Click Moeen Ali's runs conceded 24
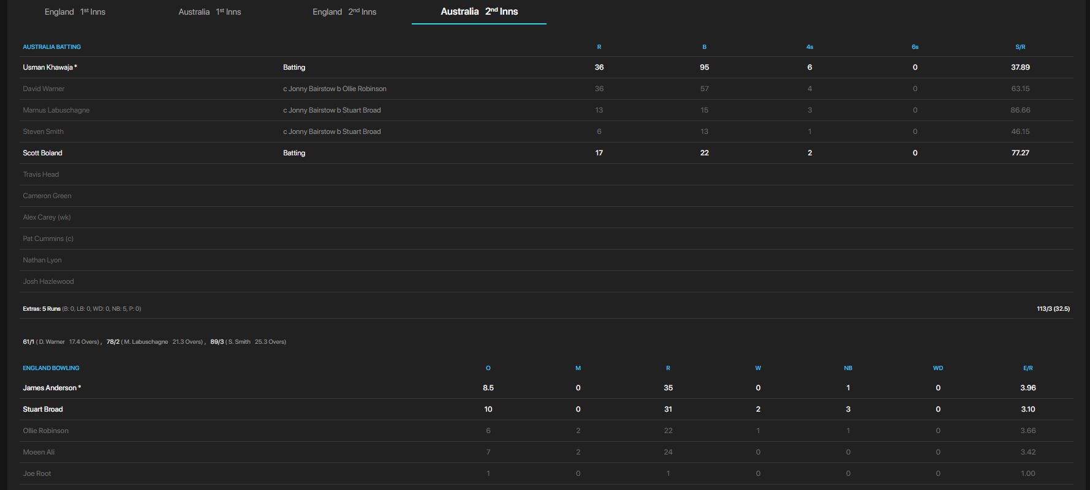Viewport: 1090px width, 490px height. [x=668, y=452]
